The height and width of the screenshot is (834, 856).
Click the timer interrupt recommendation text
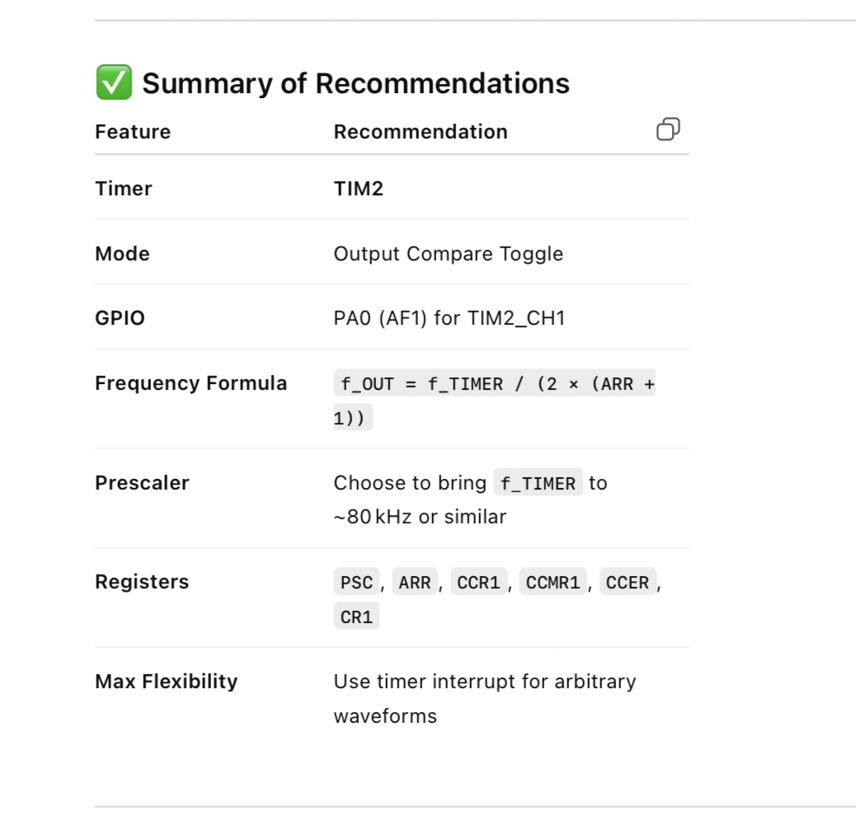pos(484,682)
